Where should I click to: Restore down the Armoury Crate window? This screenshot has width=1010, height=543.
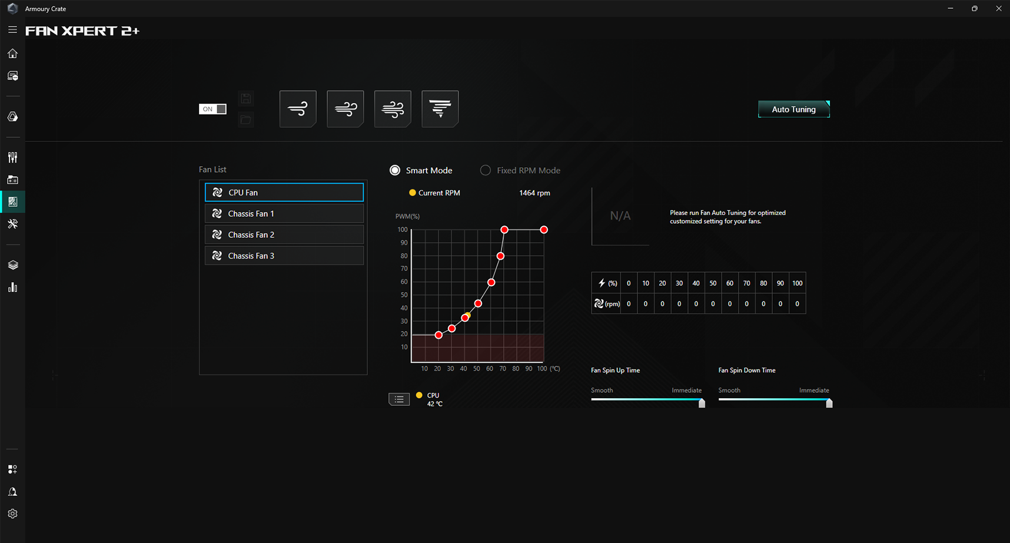click(975, 8)
